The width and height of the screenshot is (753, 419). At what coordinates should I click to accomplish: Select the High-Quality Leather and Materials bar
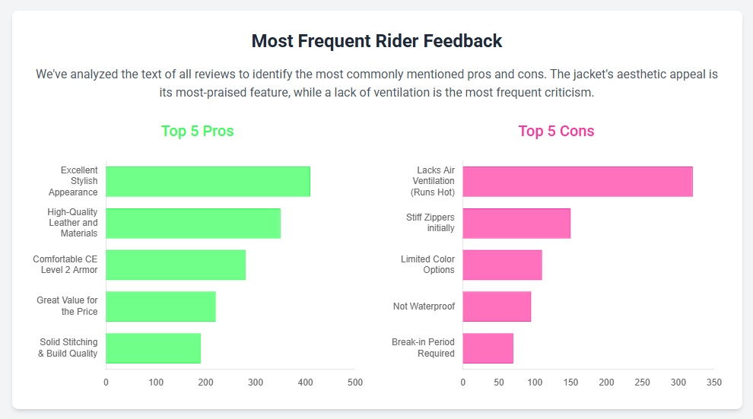click(x=193, y=223)
